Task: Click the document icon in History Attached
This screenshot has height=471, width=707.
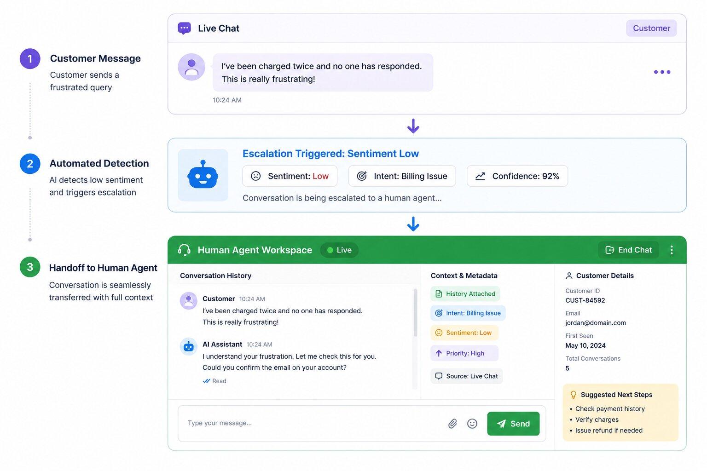Action: (x=439, y=294)
